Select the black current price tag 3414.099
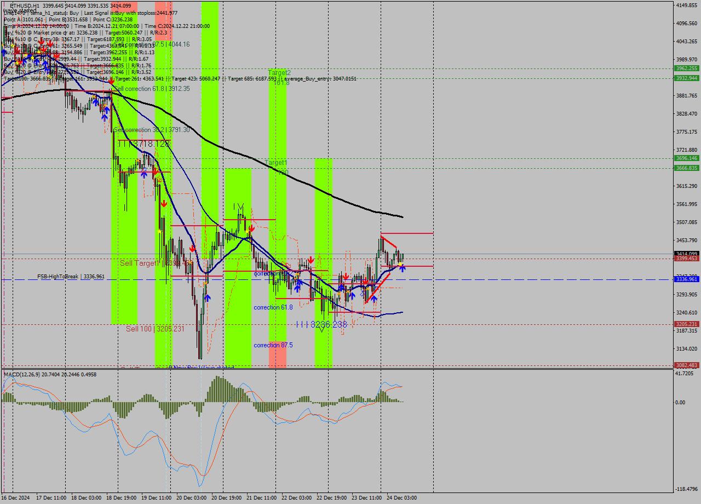Image resolution: width=701 pixels, height=504 pixels. pos(687,254)
